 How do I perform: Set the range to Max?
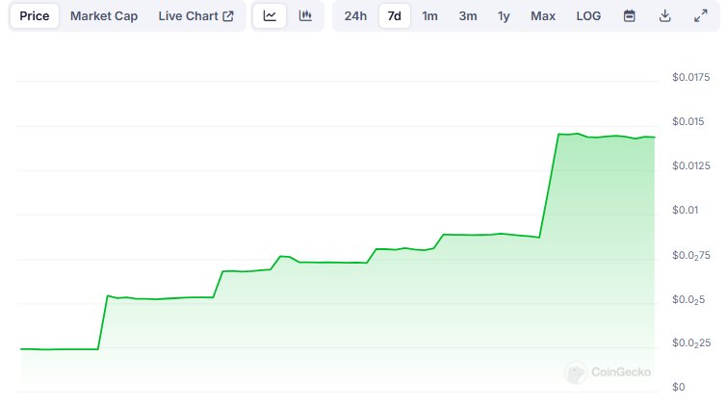543,16
